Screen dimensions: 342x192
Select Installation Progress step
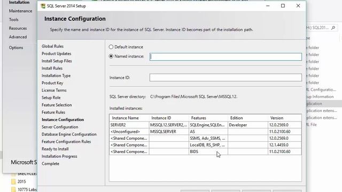[x=59, y=156]
